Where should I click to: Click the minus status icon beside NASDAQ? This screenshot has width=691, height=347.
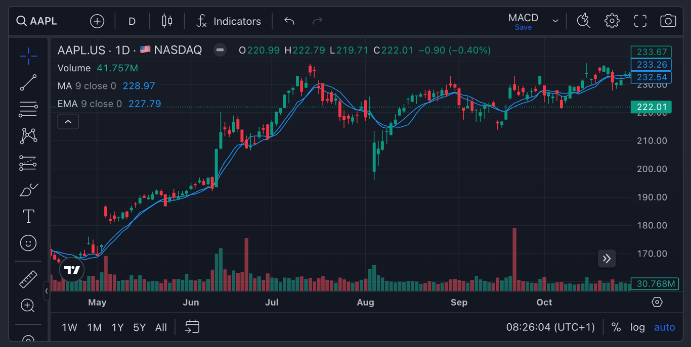(220, 50)
